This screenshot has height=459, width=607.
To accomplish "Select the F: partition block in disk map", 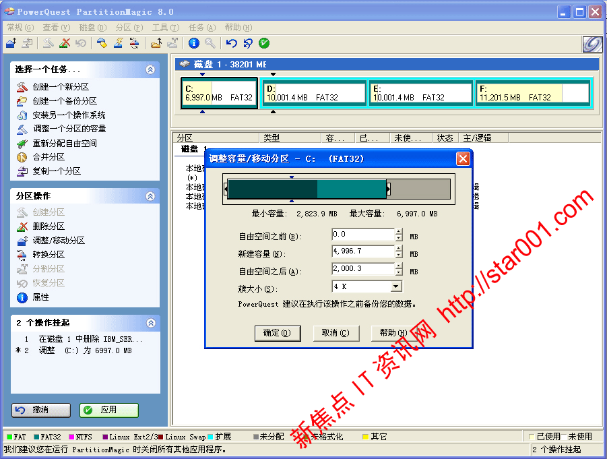I will [x=532, y=93].
